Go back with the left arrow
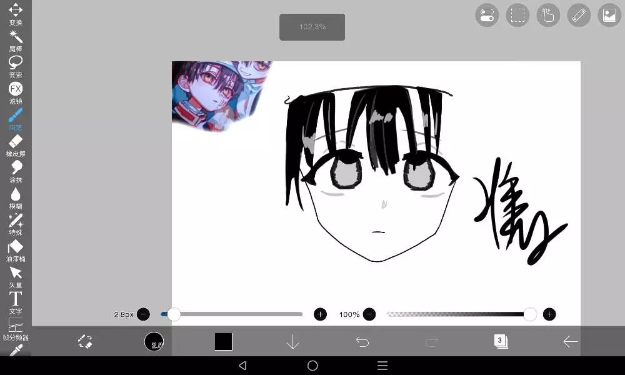625x375 pixels. (571, 341)
